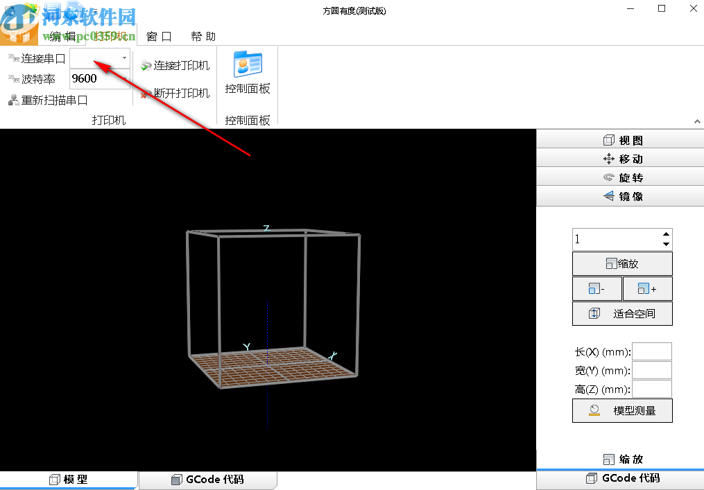The image size is (704, 490).
Task: Open the 窗口 menu
Action: point(159,36)
